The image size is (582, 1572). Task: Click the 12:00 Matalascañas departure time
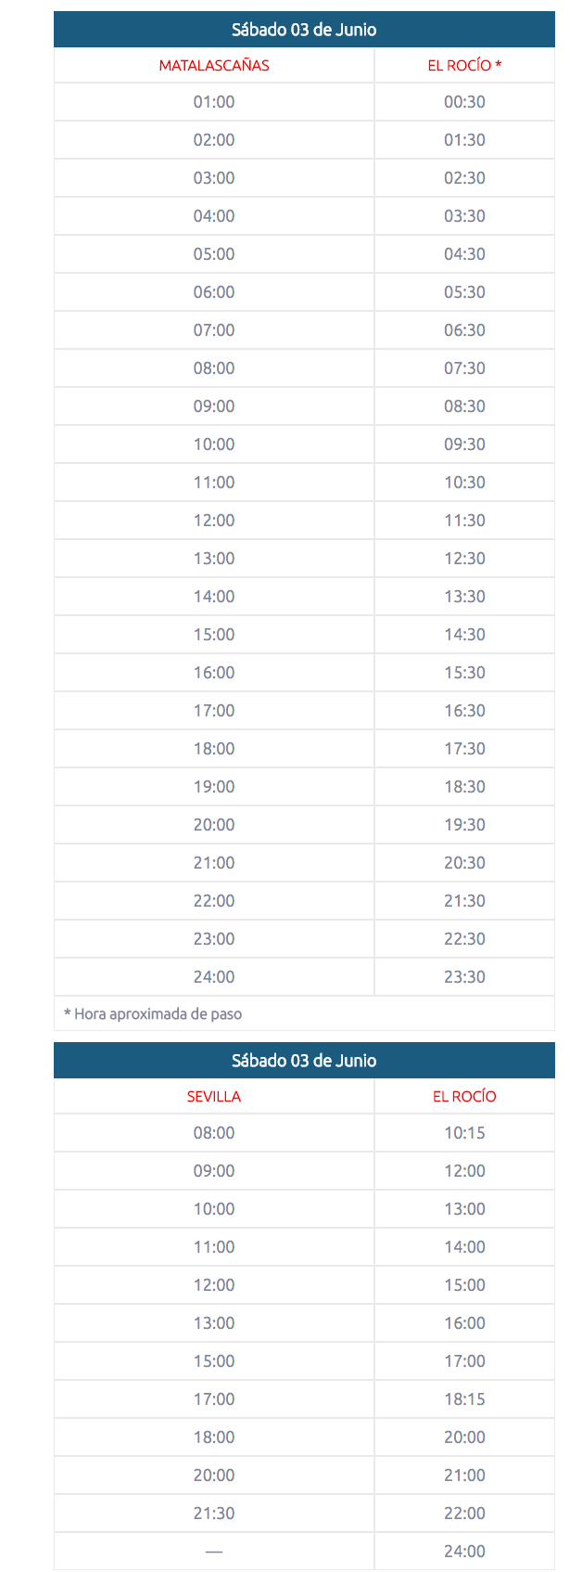tap(214, 521)
